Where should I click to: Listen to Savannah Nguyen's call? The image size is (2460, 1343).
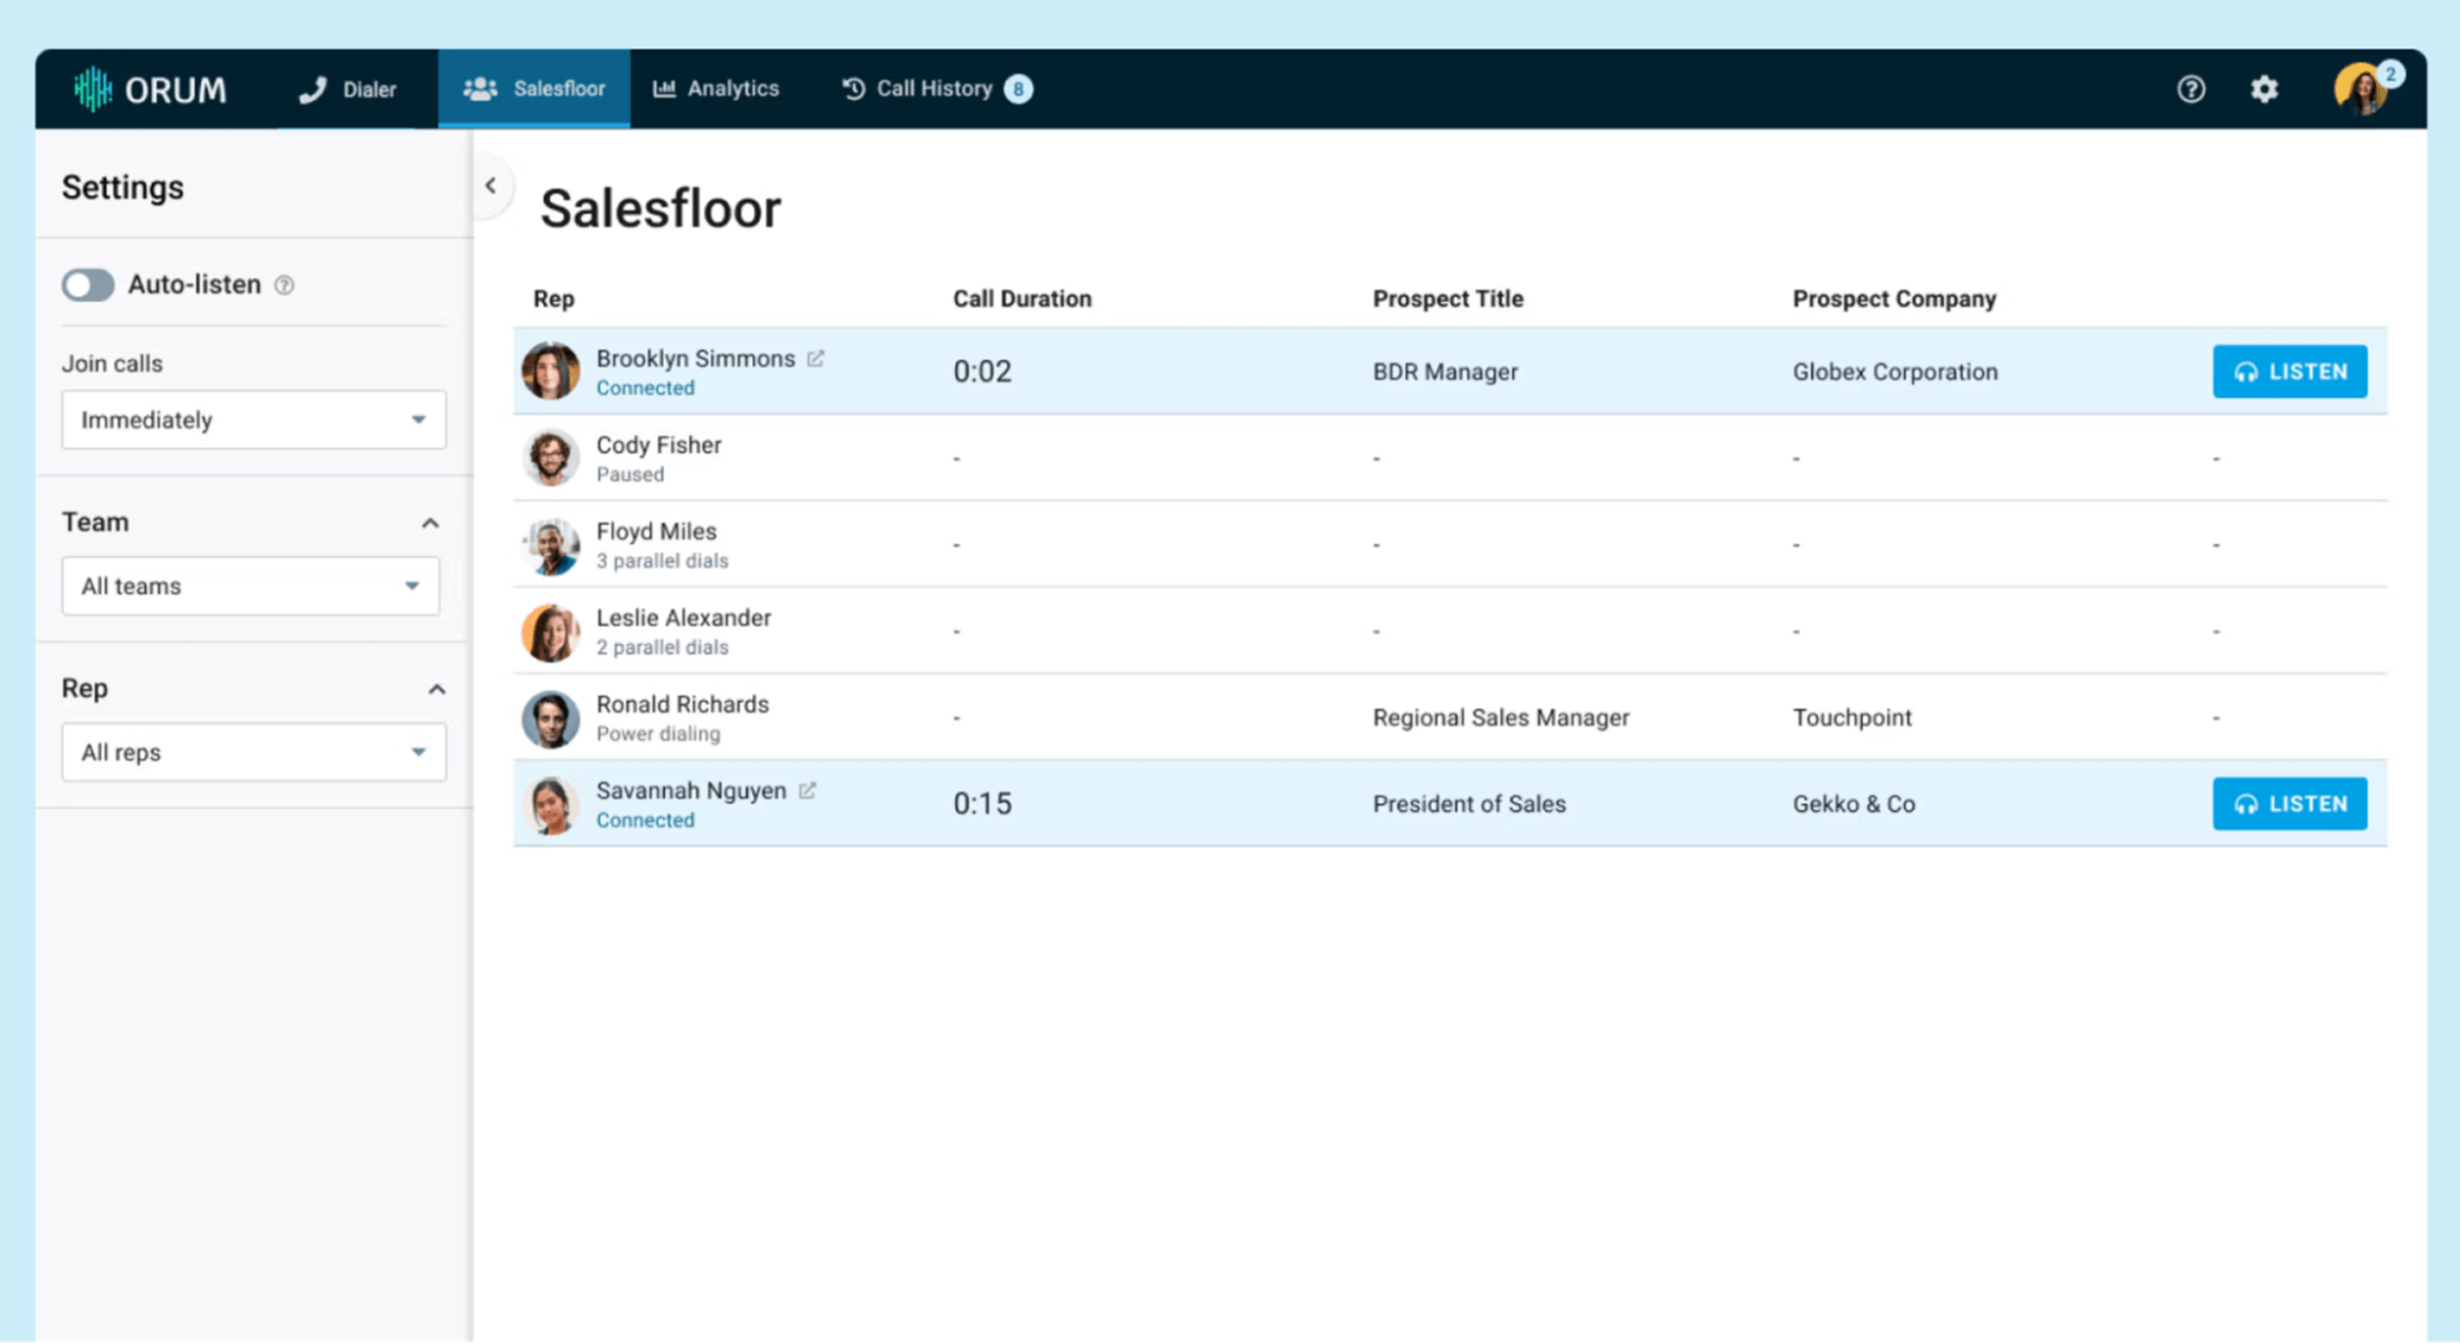(x=2289, y=804)
